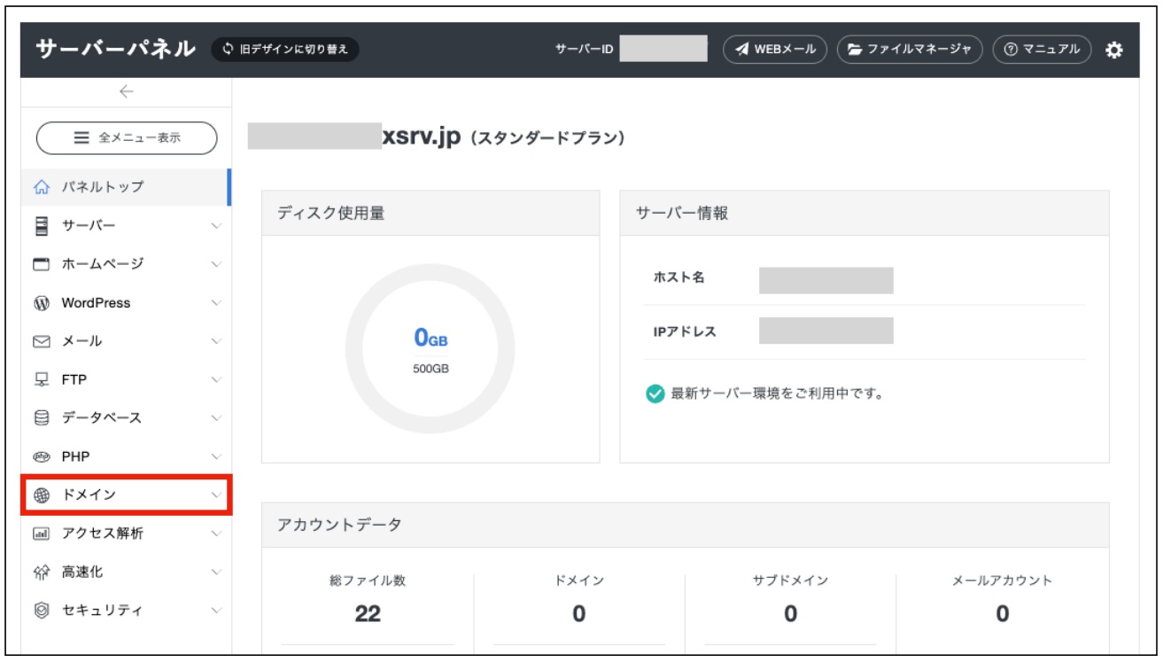This screenshot has width=1163, height=662.
Task: Expand the サーバー menu chevron
Action: 216,226
